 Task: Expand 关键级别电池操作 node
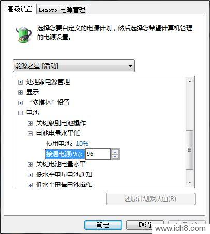pyautogui.click(x=30, y=123)
